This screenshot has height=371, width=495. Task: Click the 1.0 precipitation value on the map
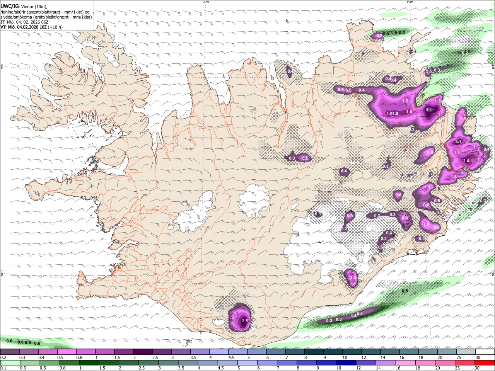(x=426, y=224)
